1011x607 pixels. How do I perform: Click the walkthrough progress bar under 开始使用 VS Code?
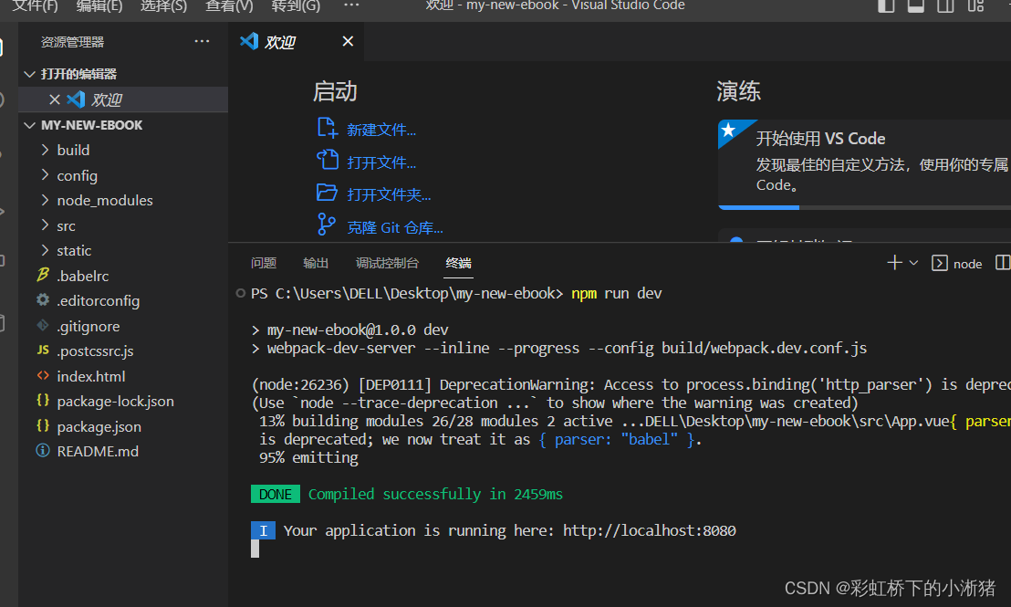point(865,208)
